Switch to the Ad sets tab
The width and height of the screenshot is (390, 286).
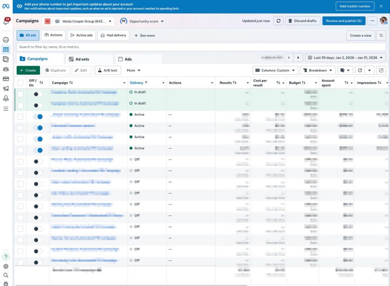(82, 59)
